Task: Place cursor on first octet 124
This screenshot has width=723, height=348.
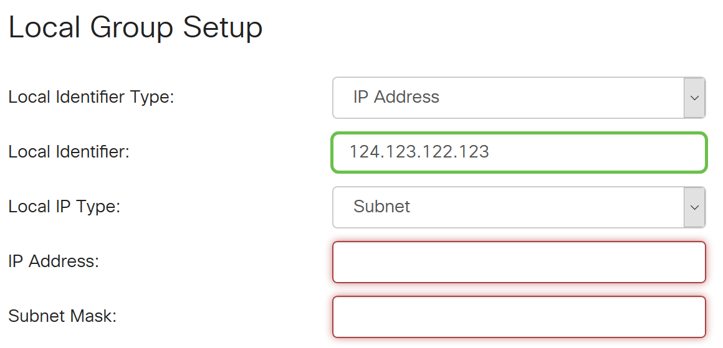Action: pyautogui.click(x=361, y=152)
